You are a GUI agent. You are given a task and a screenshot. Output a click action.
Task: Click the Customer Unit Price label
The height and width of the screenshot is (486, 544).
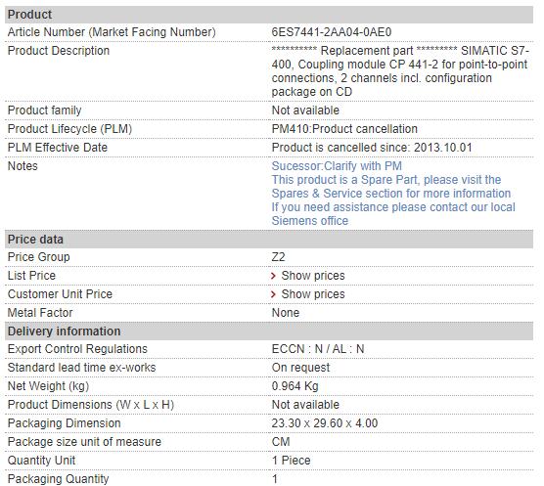coord(60,294)
